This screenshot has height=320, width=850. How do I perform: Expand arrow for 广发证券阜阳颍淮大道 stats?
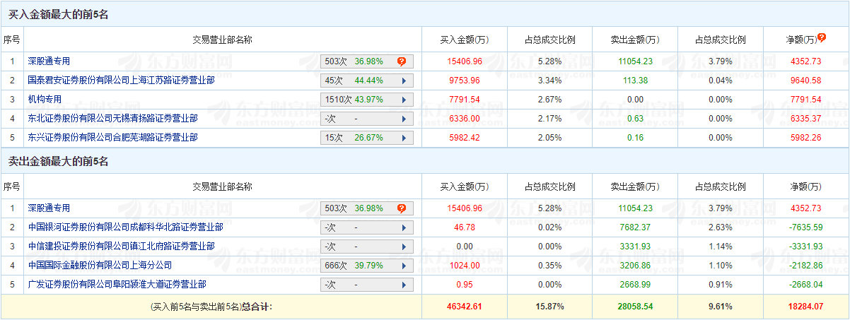coord(404,285)
